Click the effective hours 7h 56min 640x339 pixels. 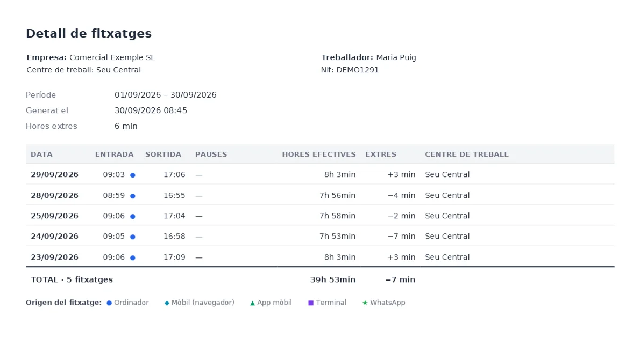tap(338, 195)
